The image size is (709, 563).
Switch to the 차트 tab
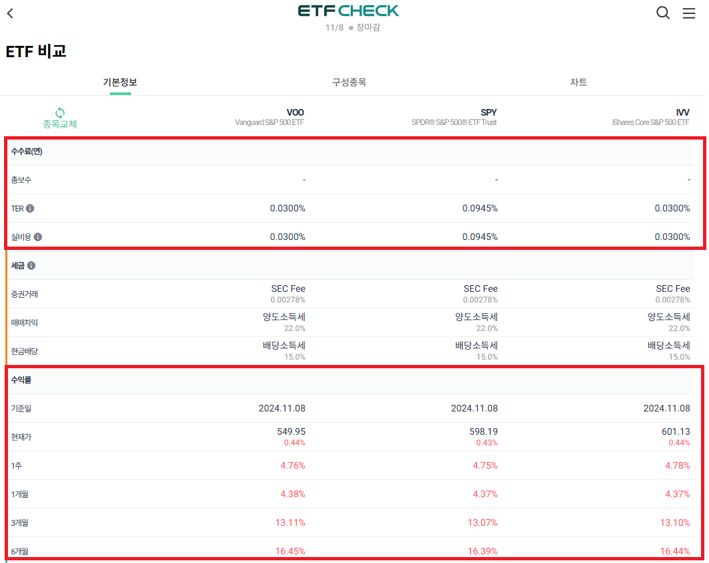click(579, 82)
